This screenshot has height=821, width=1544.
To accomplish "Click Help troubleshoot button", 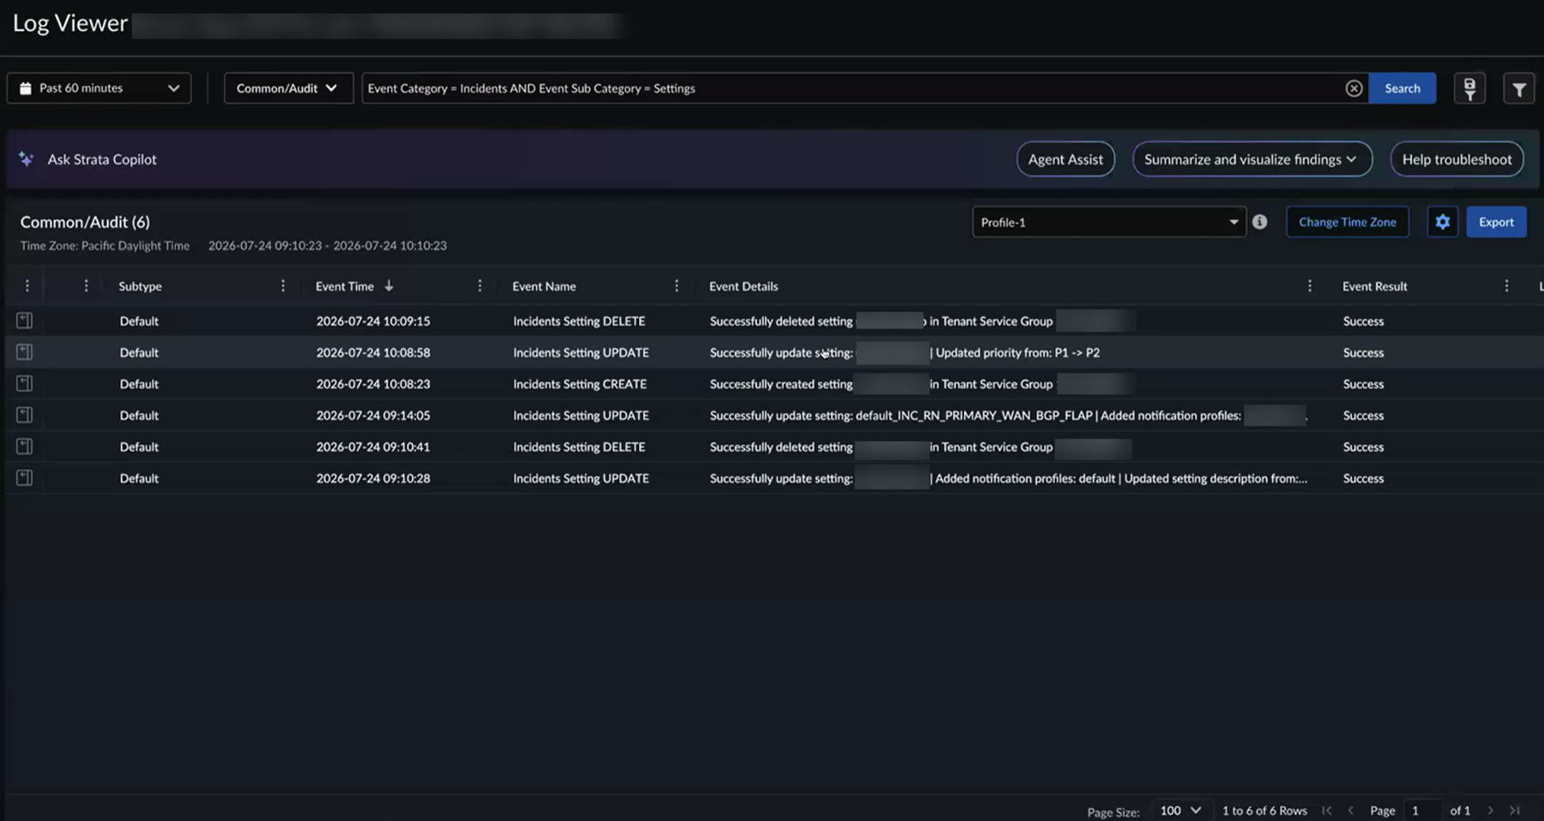I will tap(1457, 159).
